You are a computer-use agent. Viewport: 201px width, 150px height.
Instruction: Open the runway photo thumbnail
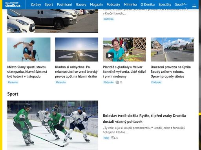pyautogui.click(x=77, y=50)
